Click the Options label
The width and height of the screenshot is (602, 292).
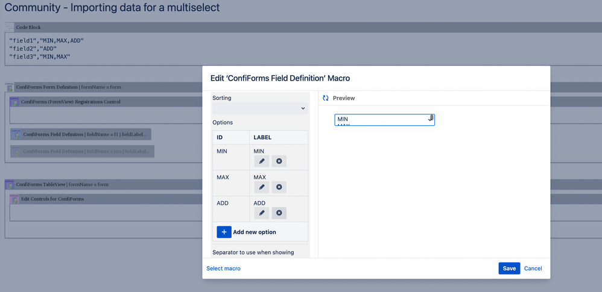pos(223,123)
